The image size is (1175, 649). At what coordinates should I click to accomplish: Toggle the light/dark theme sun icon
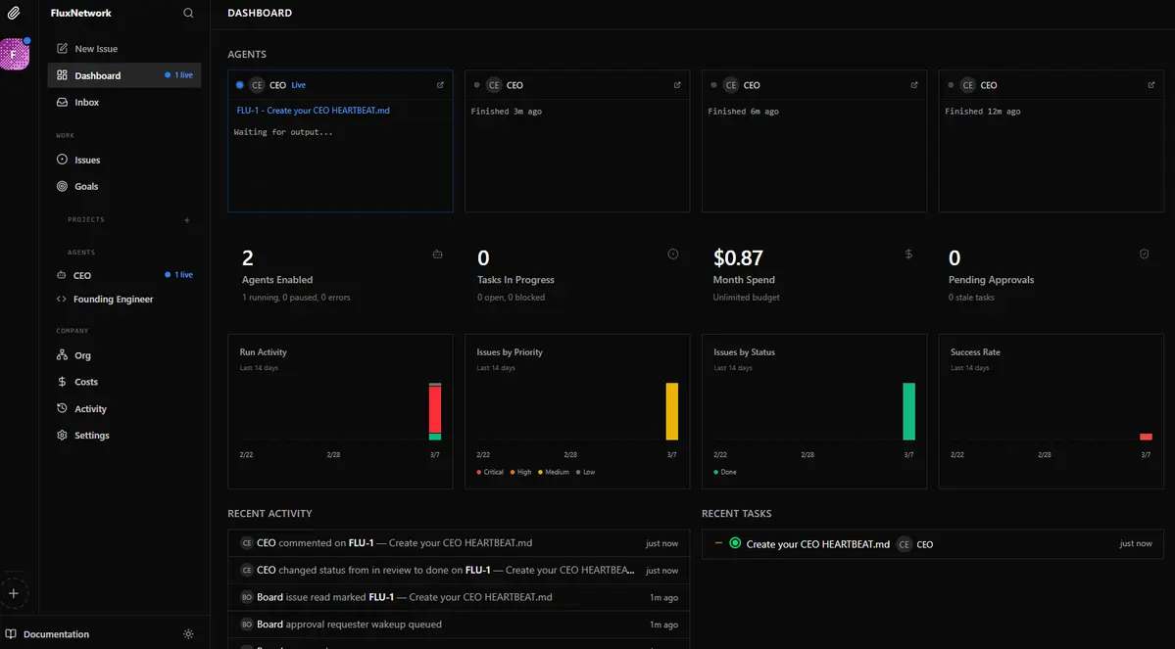[x=188, y=634]
